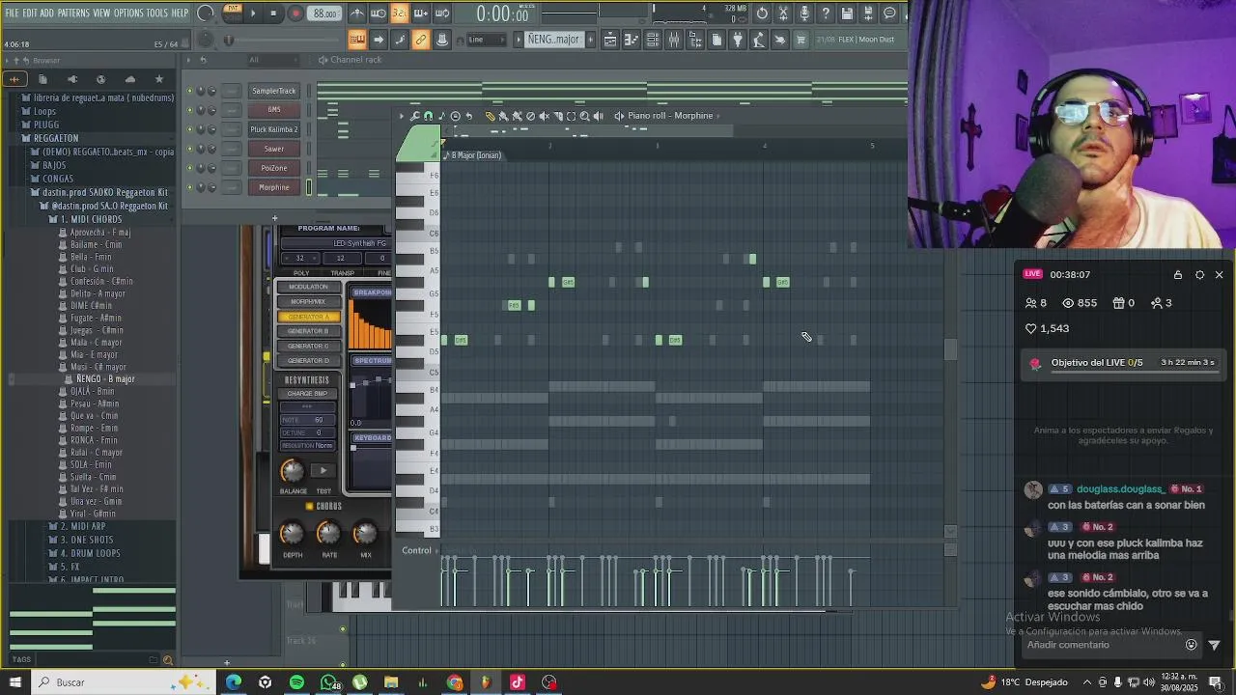1236x695 pixels.
Task: Select the SamplerTrack channel button
Action: pos(274,91)
